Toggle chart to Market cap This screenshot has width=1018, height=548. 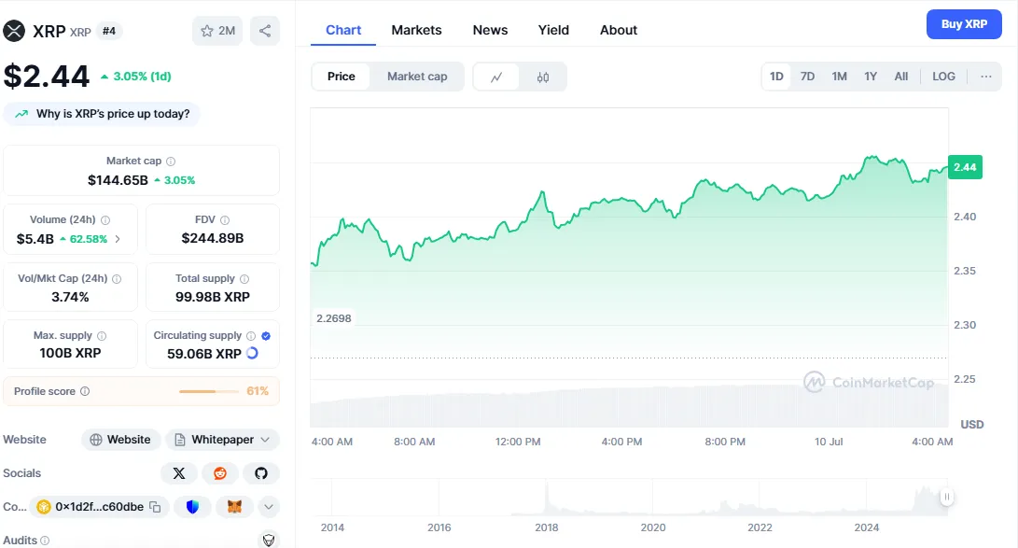(x=417, y=77)
